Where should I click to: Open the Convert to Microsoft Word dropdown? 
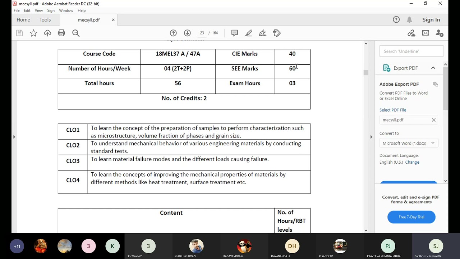click(409, 143)
